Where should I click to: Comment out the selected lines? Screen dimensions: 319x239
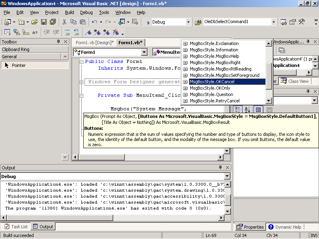click(67, 32)
